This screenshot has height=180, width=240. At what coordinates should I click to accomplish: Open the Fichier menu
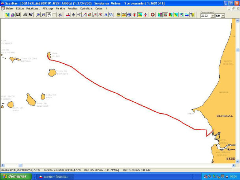9,8
